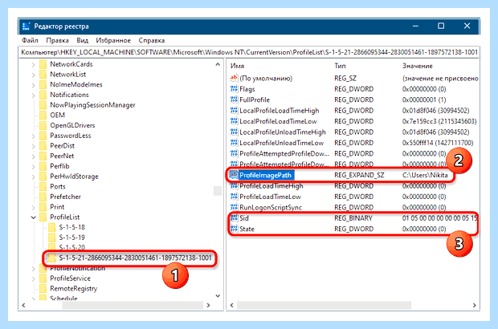Viewport: 498px width, 329px height.
Task: Click the registry path address bar
Action: (x=249, y=52)
